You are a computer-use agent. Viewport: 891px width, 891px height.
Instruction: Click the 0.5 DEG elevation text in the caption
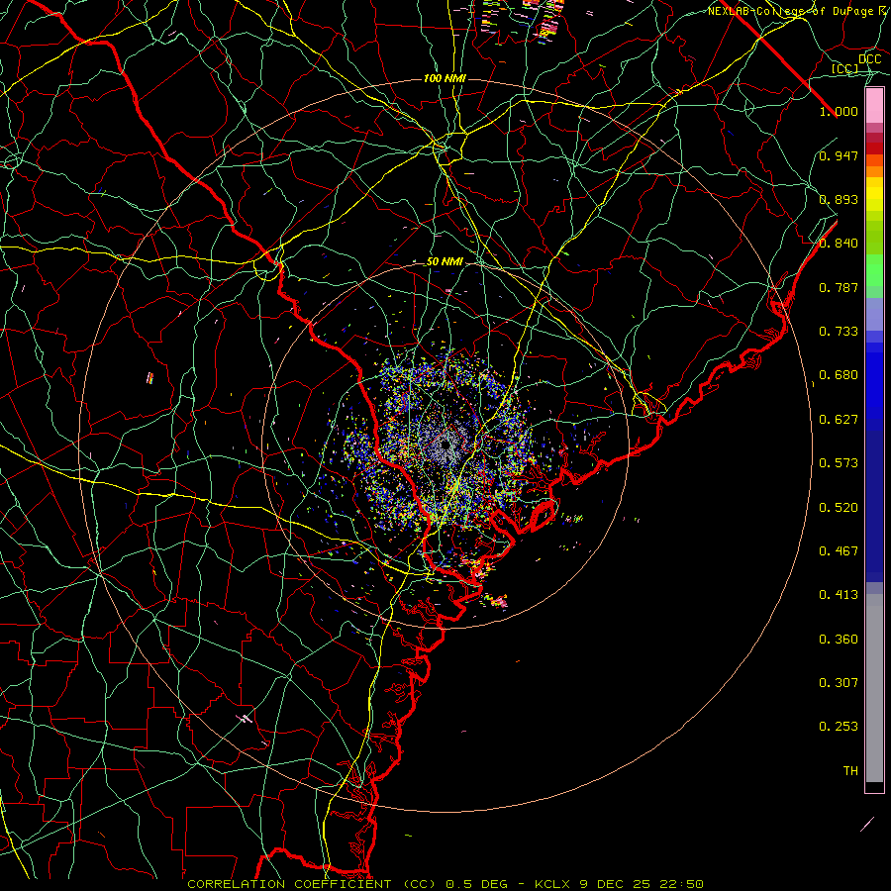click(x=475, y=884)
